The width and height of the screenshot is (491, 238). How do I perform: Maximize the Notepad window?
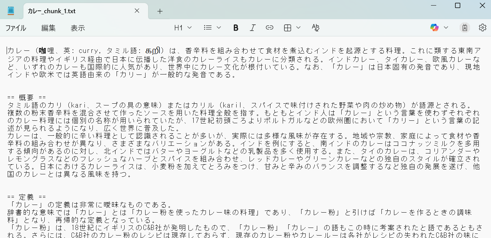pyautogui.click(x=457, y=6)
